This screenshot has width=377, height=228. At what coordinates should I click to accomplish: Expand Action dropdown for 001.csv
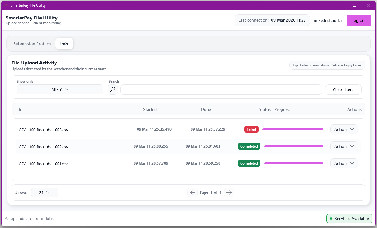click(344, 163)
